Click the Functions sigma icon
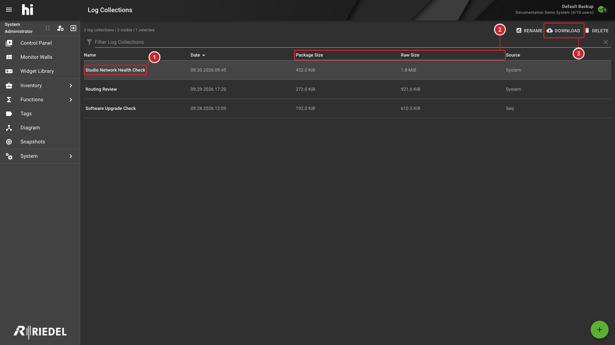Image resolution: width=615 pixels, height=345 pixels. click(x=9, y=100)
